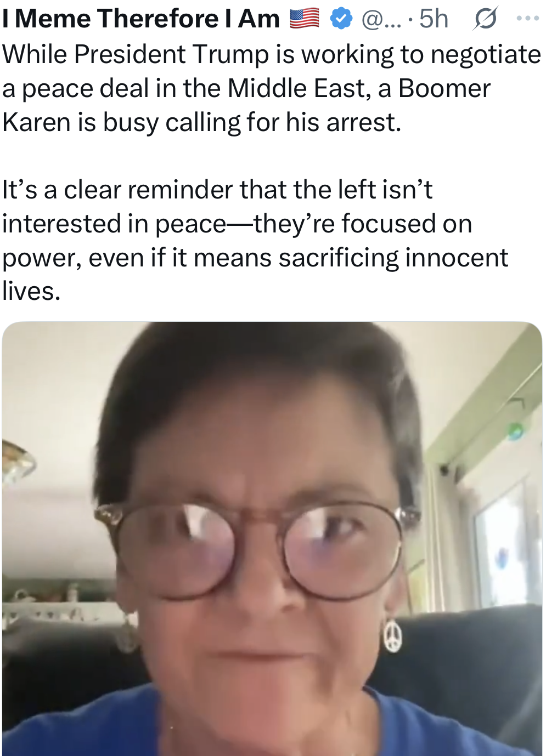Open the Grok explain-this-post icon
Viewport: 546px width, 756px height.
[x=485, y=19]
